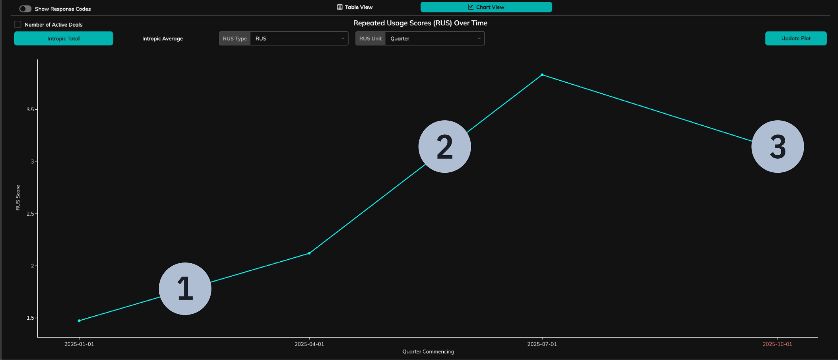
Task: Click the RUS Unit dropdown chevron arrow
Action: click(x=479, y=38)
